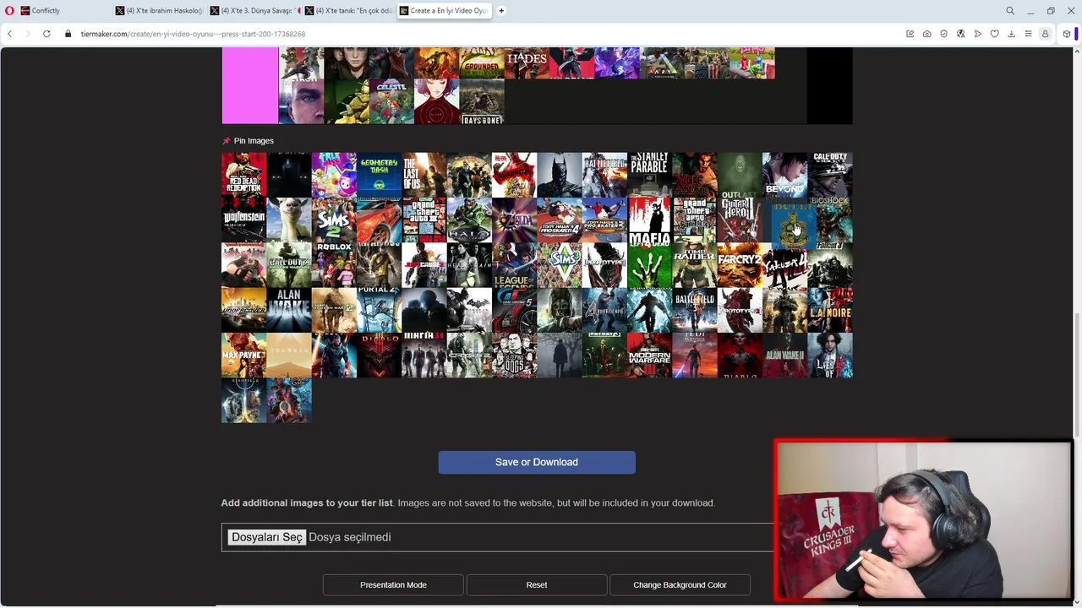Select the Beyond Two Souls thumbnail
The height and width of the screenshot is (608, 1082).
coord(784,175)
